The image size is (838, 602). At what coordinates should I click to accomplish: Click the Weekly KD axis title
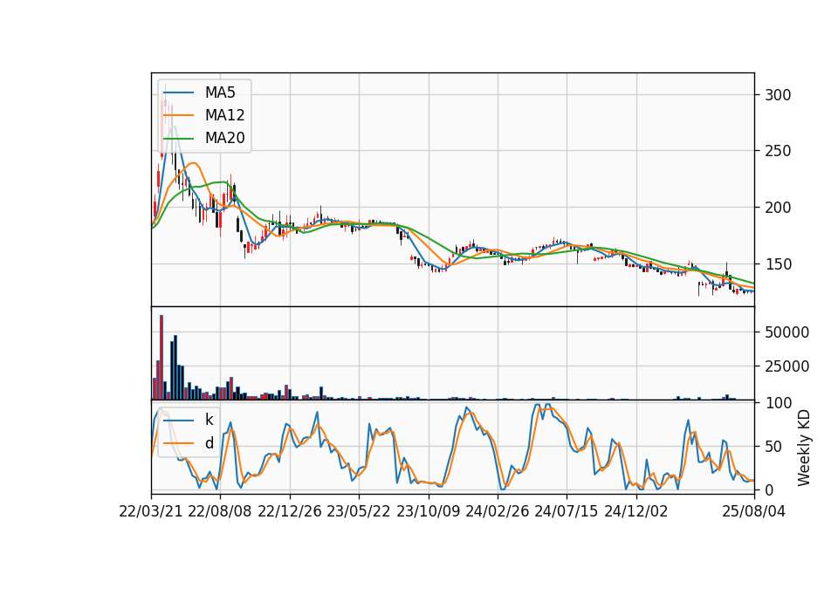click(804, 448)
